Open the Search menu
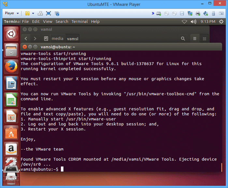Image resolution: width=228 pixels, height=188 pixels. click(x=62, y=22)
